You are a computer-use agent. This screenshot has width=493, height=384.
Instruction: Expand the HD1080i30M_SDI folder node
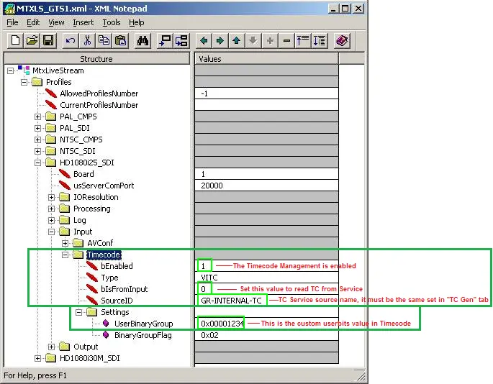[x=38, y=358]
